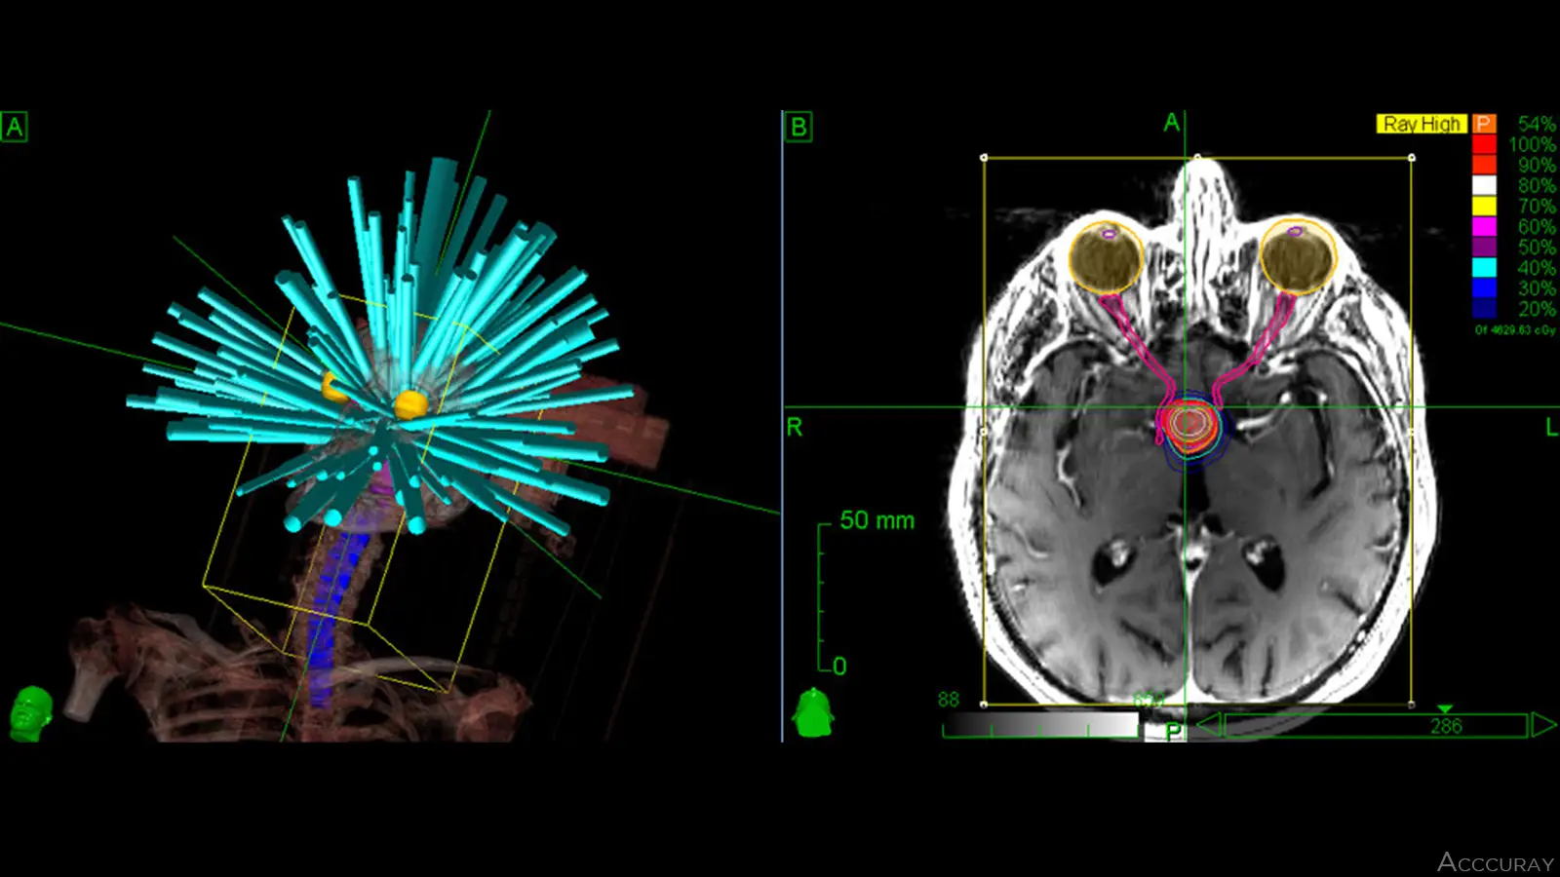Select the white 80% isodose swatch
This screenshot has height=877, width=1560.
tap(1484, 185)
